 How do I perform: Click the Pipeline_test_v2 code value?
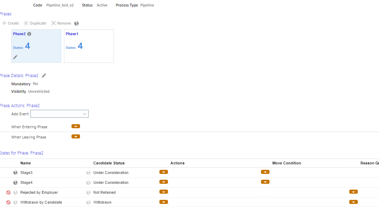pos(60,5)
